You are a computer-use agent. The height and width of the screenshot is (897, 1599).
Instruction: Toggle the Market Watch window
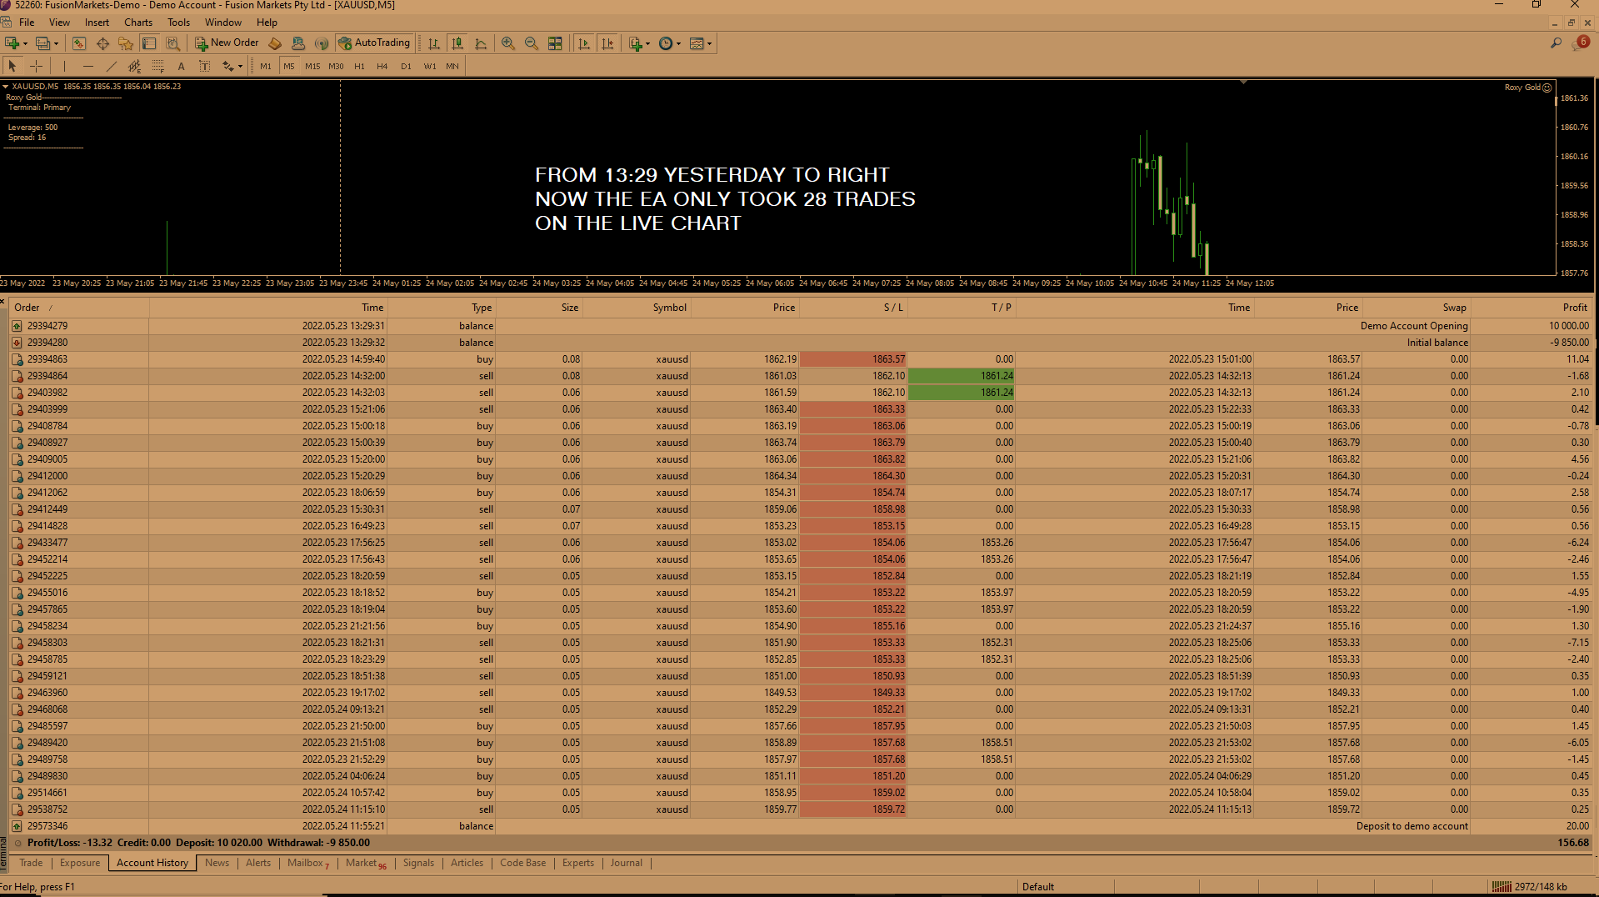79,43
